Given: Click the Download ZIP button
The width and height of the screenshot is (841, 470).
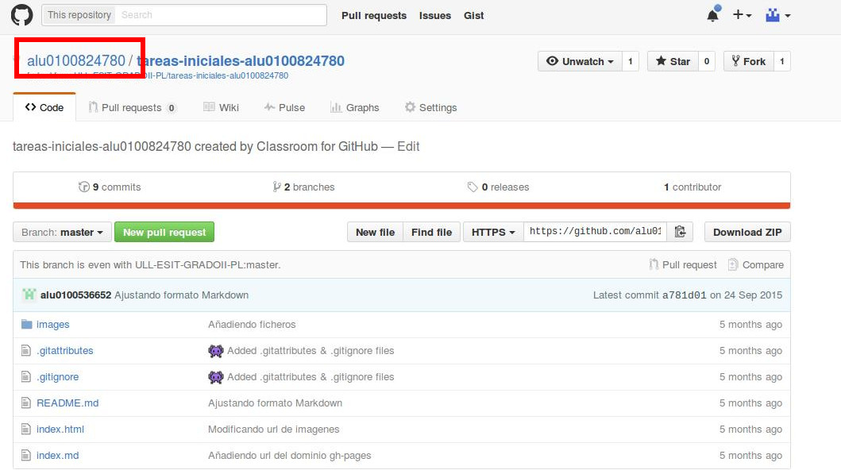Looking at the screenshot, I should (747, 232).
